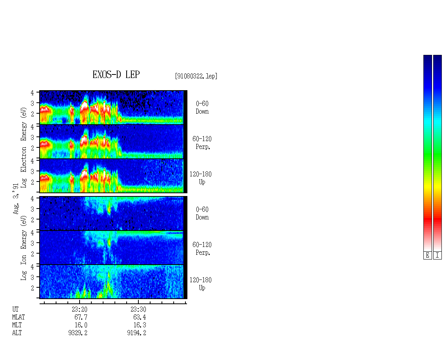Click the ALT value 9194.2
The image size is (443, 343).
136,333
